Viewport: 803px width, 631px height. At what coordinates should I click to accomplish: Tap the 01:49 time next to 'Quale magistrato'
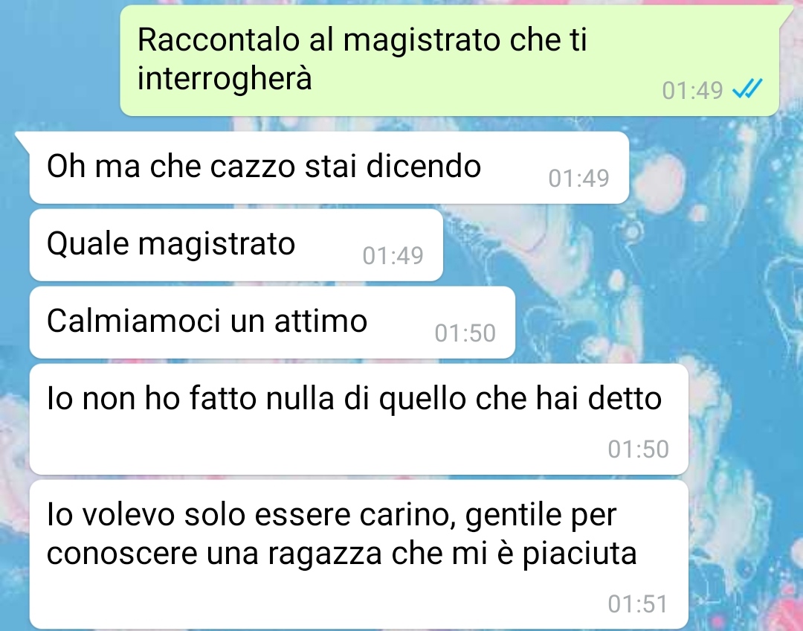point(393,256)
